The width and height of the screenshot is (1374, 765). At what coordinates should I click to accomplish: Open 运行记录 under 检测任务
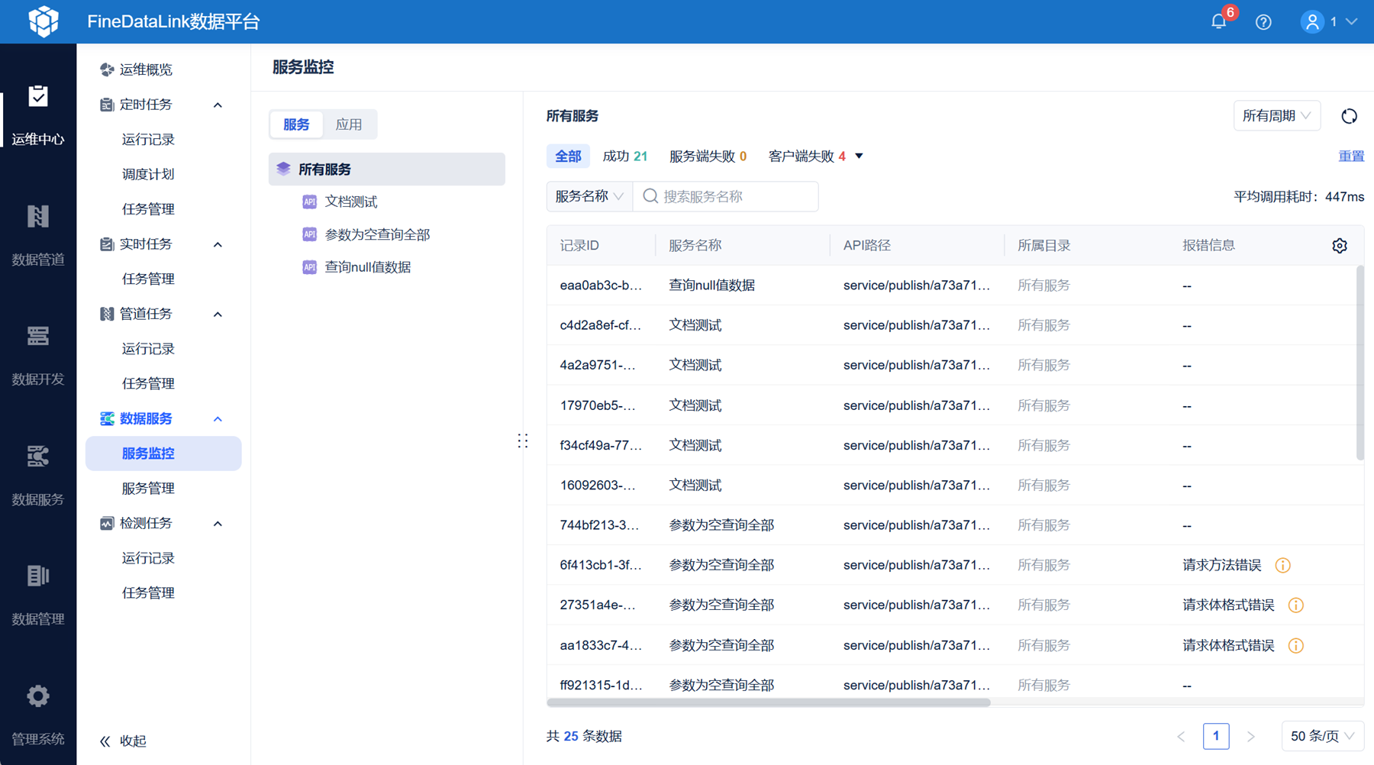click(148, 558)
